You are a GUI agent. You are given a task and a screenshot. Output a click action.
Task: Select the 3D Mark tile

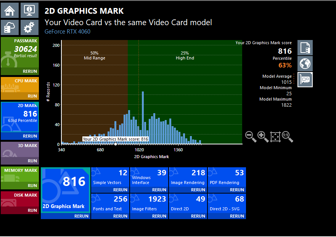[x=20, y=150]
